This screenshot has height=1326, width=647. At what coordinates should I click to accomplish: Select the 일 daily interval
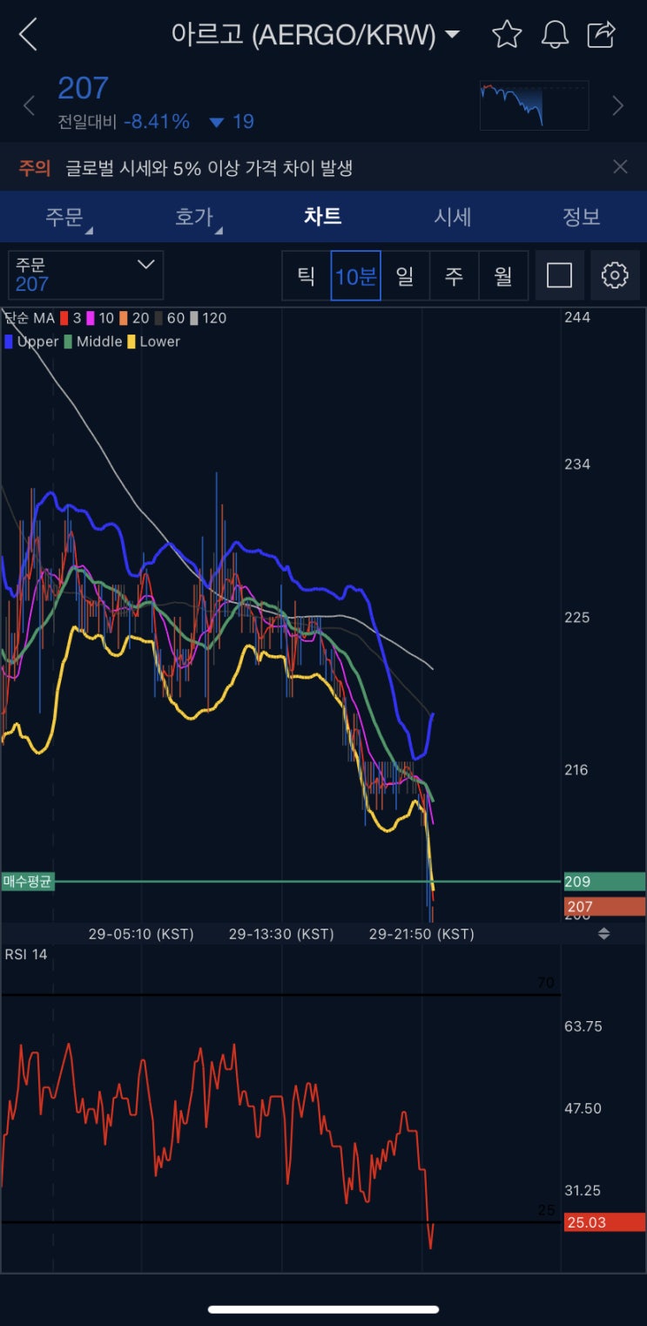point(405,275)
